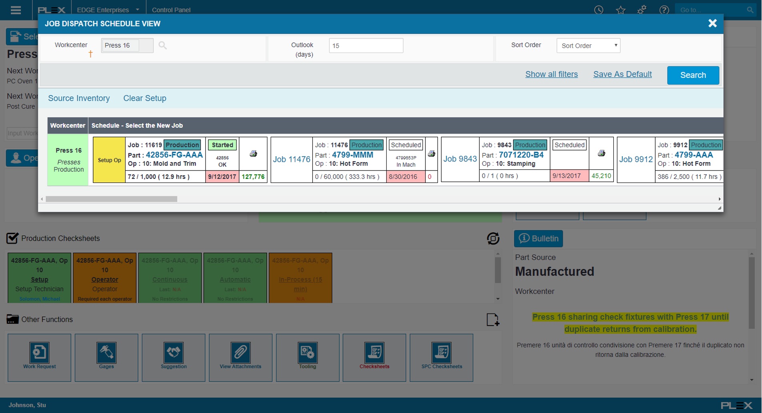Print the Job 11619 schedule entry
762x413 pixels.
point(253,153)
